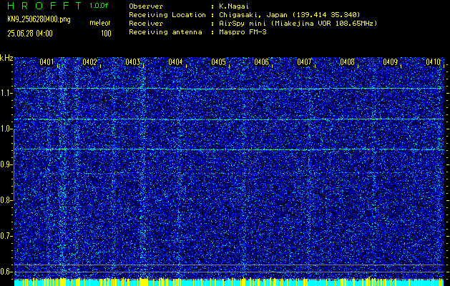
Task: Click the meteor label
Action: click(x=100, y=23)
